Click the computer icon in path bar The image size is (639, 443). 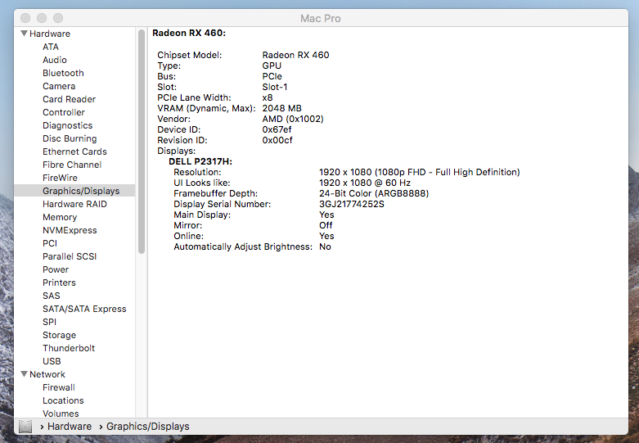pos(25,427)
